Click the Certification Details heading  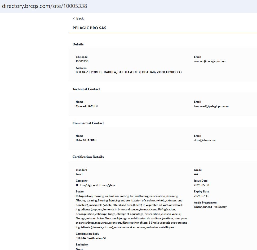pyautogui.click(x=88, y=157)
